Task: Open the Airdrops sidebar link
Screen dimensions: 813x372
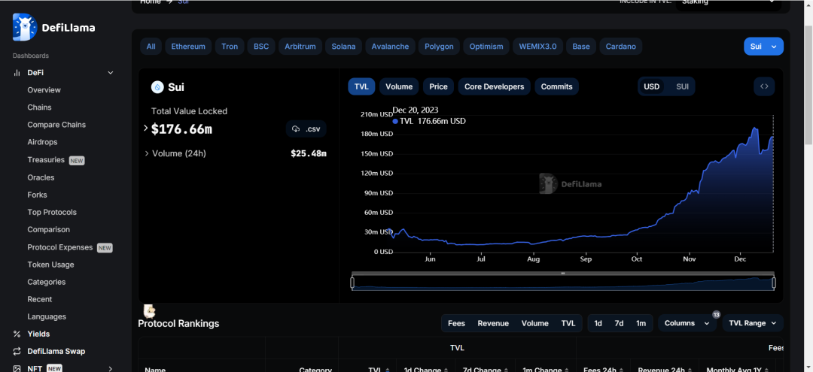Action: tap(42, 142)
